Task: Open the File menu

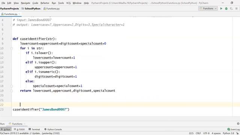Action: pos(3,3)
